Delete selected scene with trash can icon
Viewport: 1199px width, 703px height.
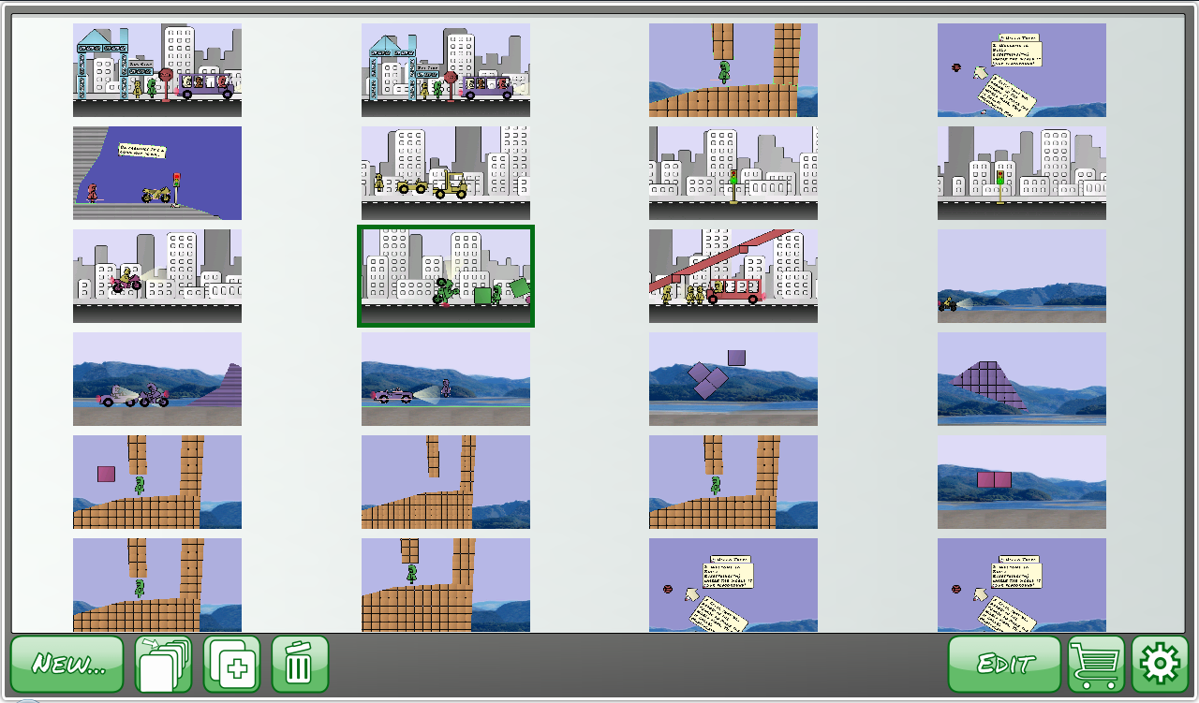point(301,664)
